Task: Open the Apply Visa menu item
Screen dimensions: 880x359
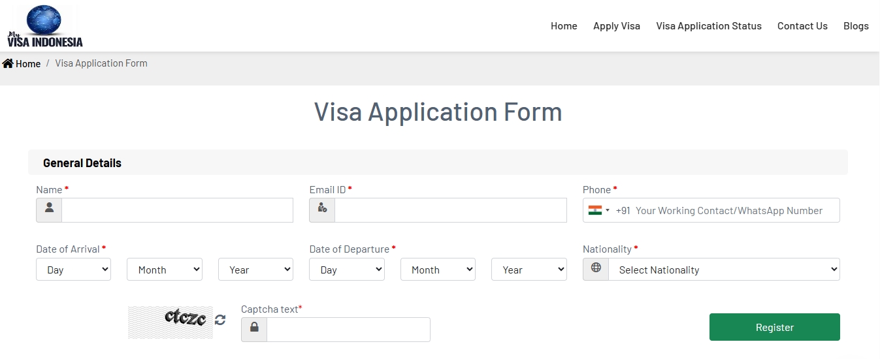Action: 616,26
